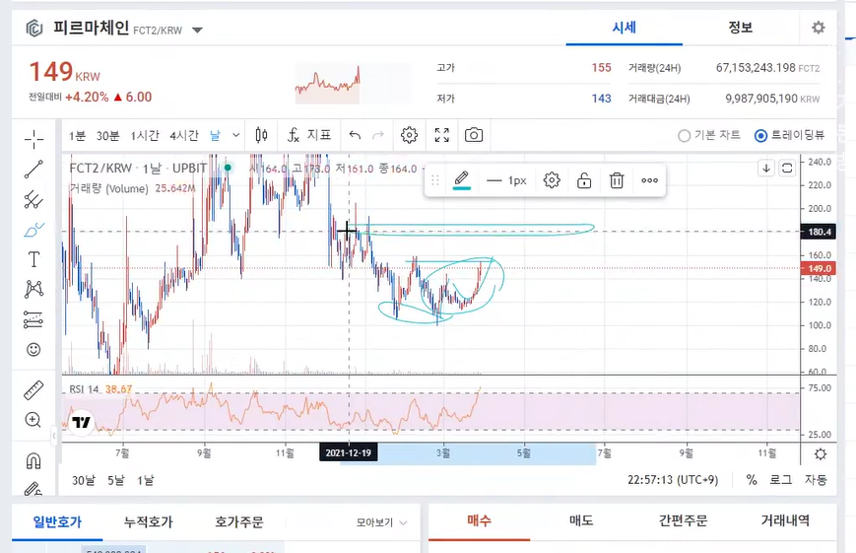Delete the selected drawing with trash icon
Image resolution: width=856 pixels, height=553 pixels.
coord(617,180)
